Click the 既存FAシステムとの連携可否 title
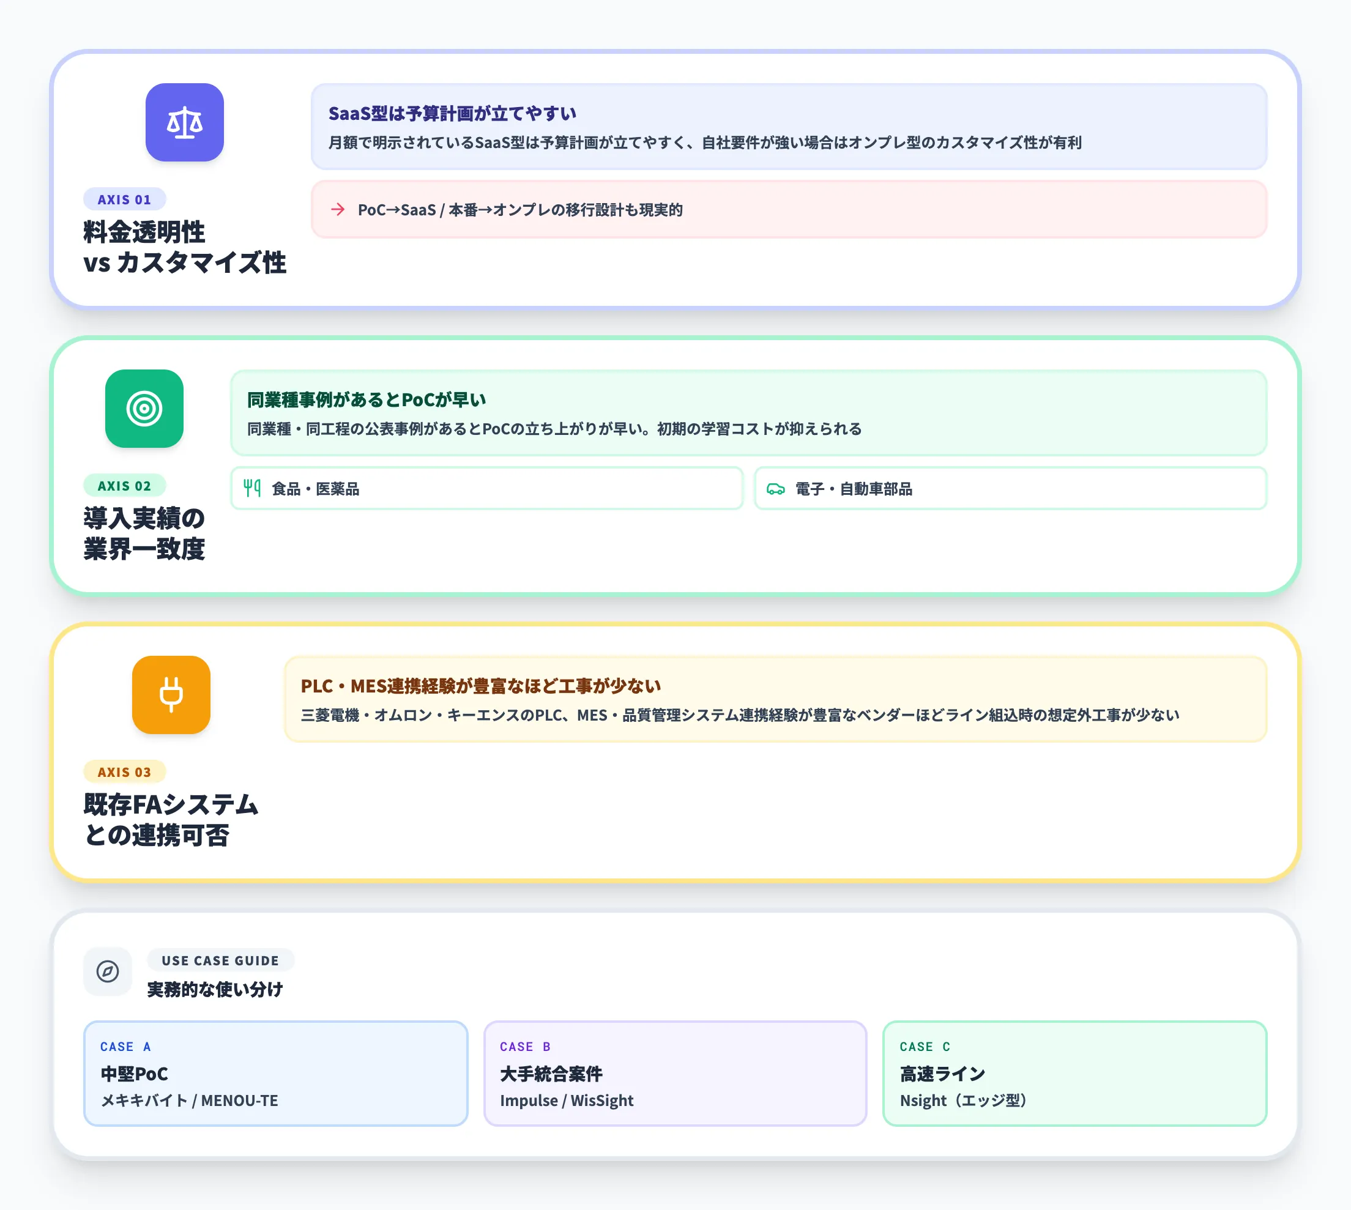This screenshot has width=1351, height=1210. click(171, 820)
